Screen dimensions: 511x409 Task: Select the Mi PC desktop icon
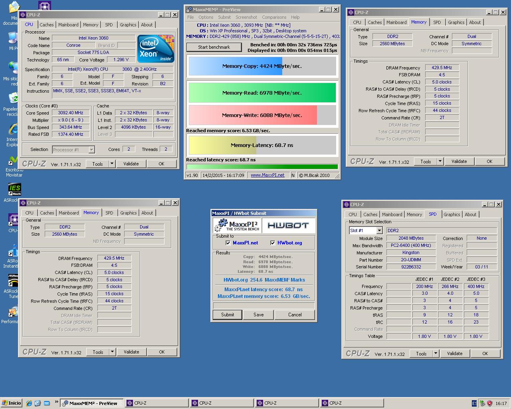tap(13, 38)
